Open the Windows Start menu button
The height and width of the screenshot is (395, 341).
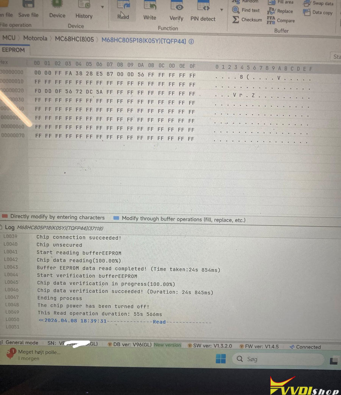pos(221,359)
